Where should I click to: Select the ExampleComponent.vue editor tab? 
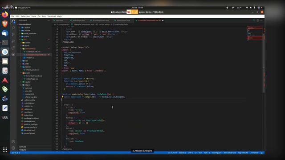[150, 20]
